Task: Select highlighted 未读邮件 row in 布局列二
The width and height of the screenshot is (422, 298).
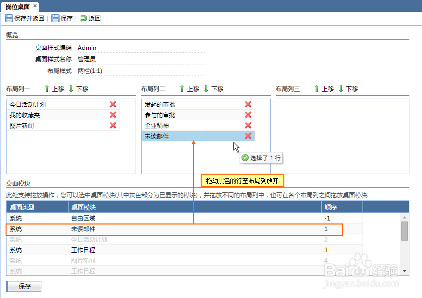Action: click(x=198, y=136)
